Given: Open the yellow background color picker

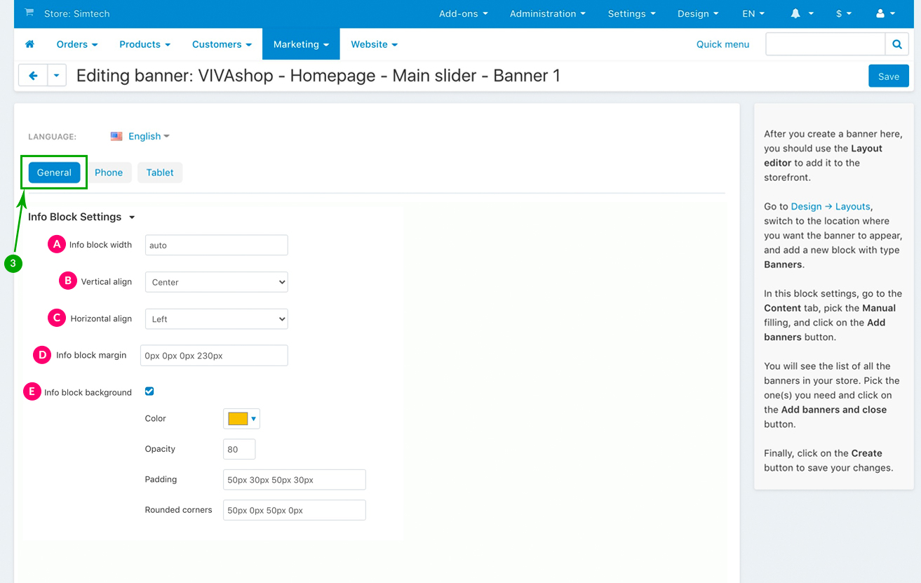Looking at the screenshot, I should 241,419.
